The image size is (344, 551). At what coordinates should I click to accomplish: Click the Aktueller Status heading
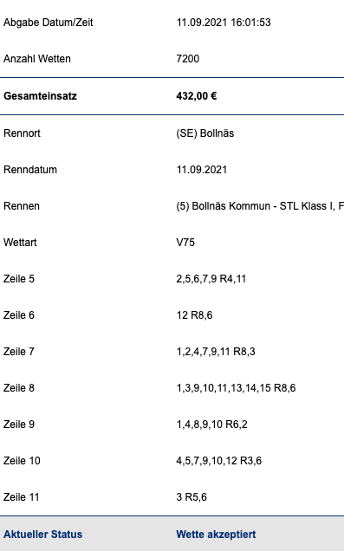click(42, 535)
